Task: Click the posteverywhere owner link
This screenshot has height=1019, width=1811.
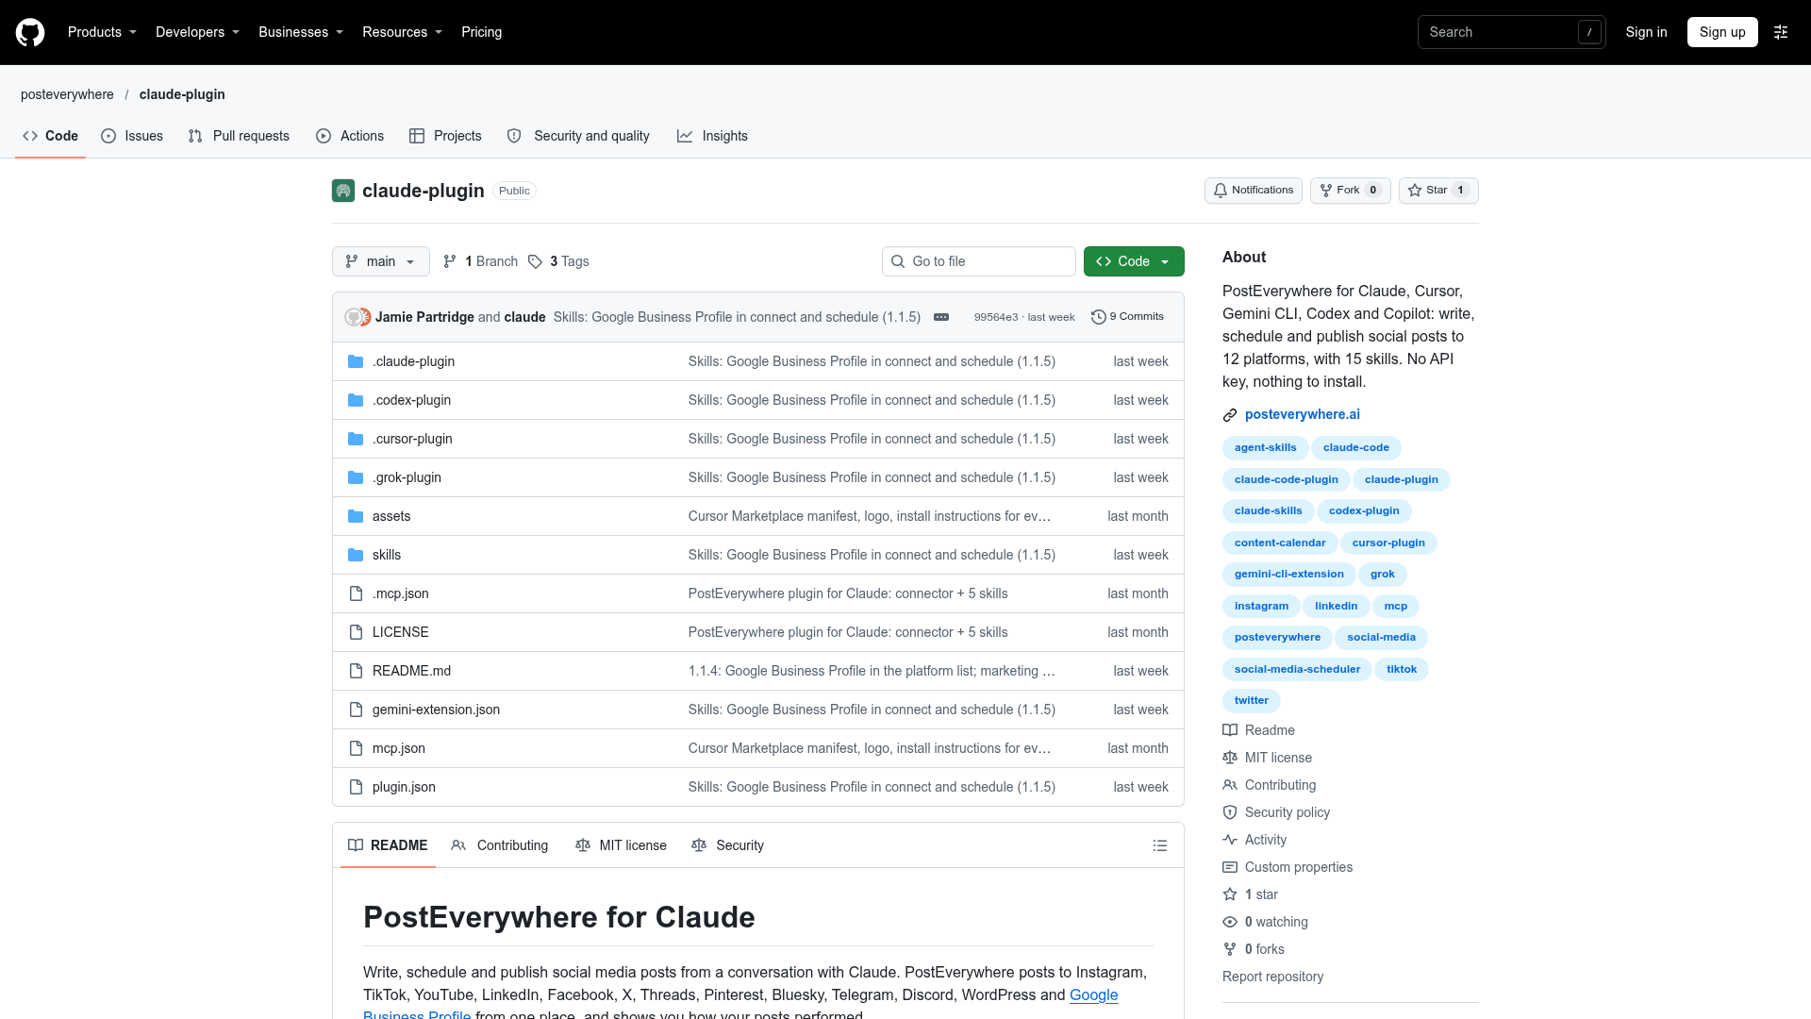Action: coord(67,94)
